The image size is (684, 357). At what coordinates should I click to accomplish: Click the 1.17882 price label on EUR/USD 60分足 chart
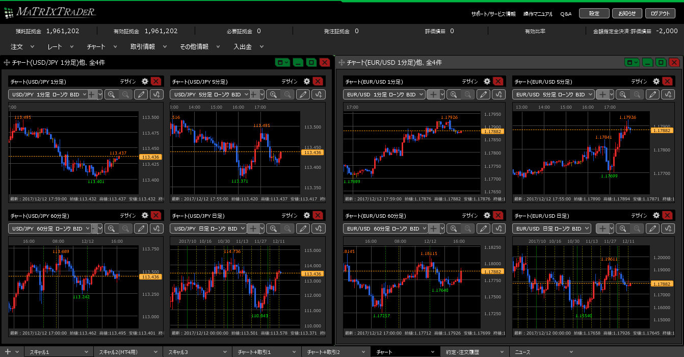click(492, 271)
